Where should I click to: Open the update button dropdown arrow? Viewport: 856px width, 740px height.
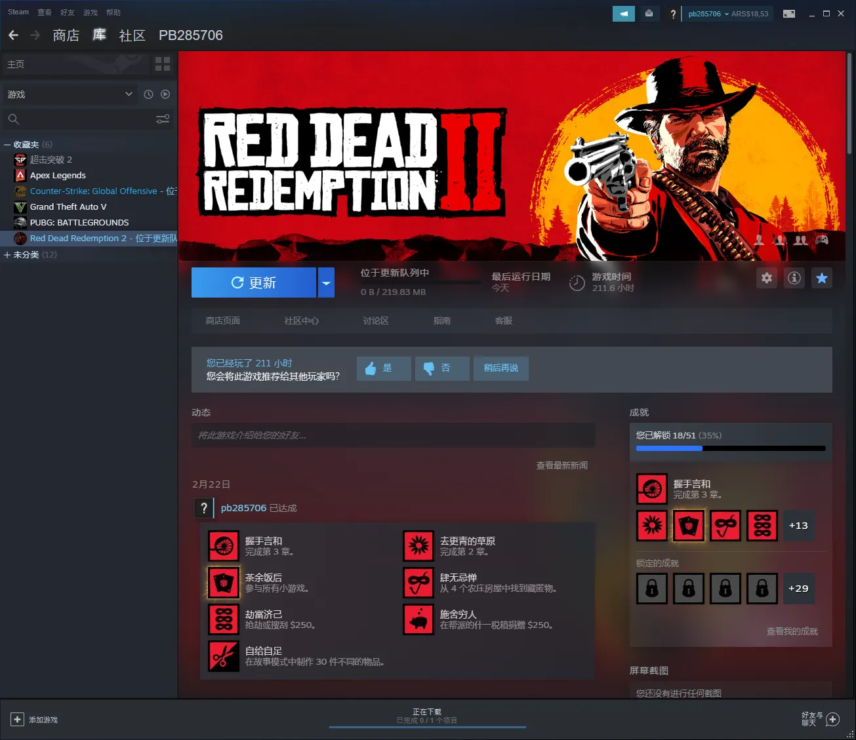click(326, 283)
